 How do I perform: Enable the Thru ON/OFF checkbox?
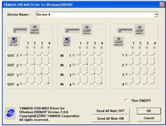(126, 101)
